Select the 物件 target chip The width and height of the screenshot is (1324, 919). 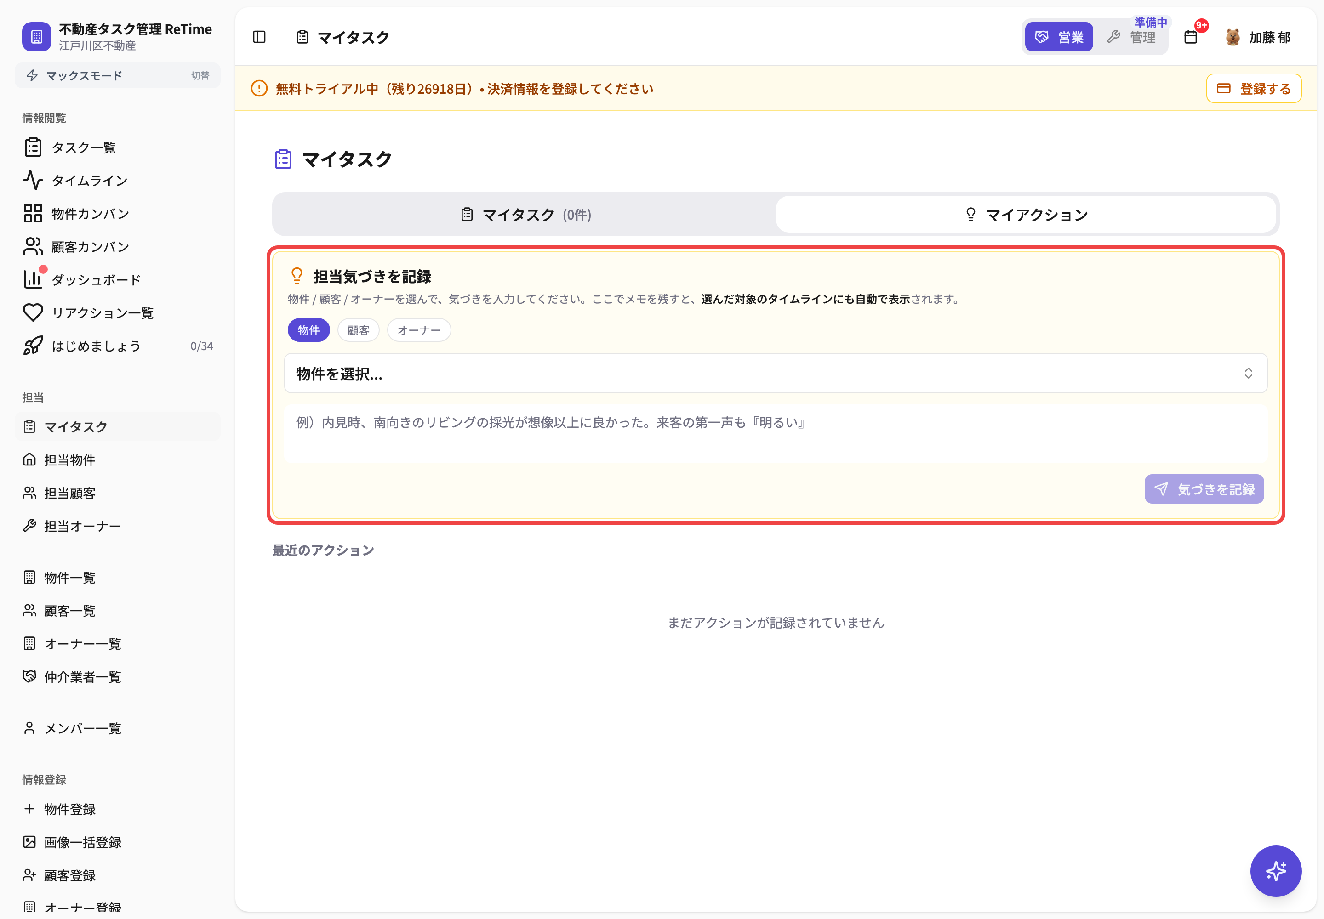coord(308,330)
